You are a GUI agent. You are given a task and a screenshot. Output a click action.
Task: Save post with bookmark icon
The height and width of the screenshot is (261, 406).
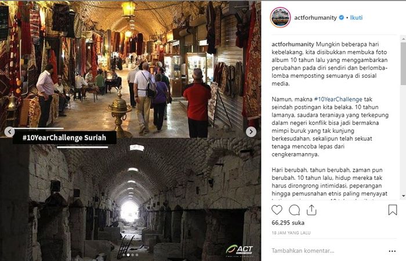[393, 210]
